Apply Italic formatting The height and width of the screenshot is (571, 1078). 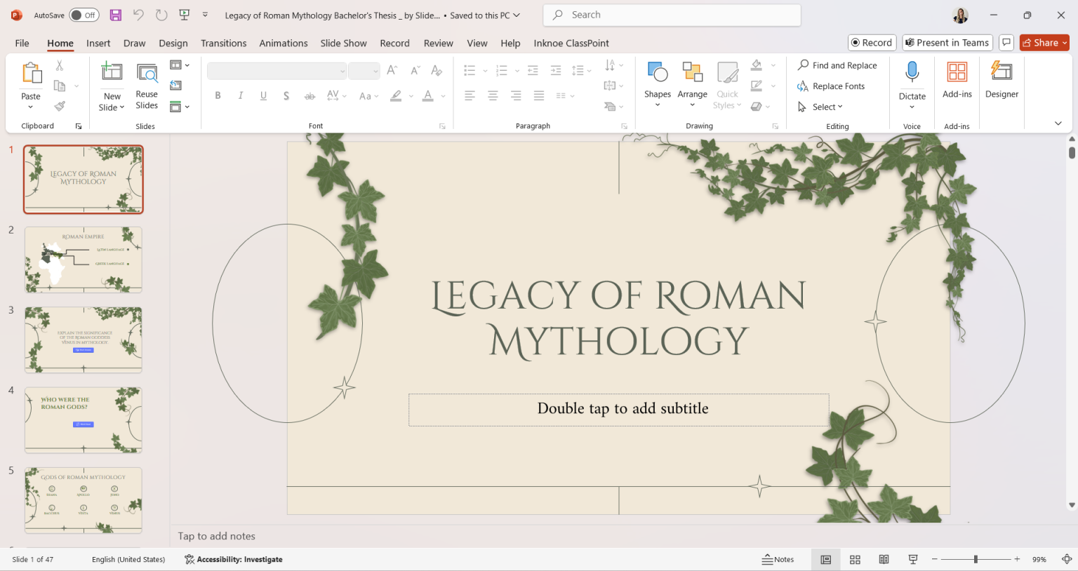point(241,95)
